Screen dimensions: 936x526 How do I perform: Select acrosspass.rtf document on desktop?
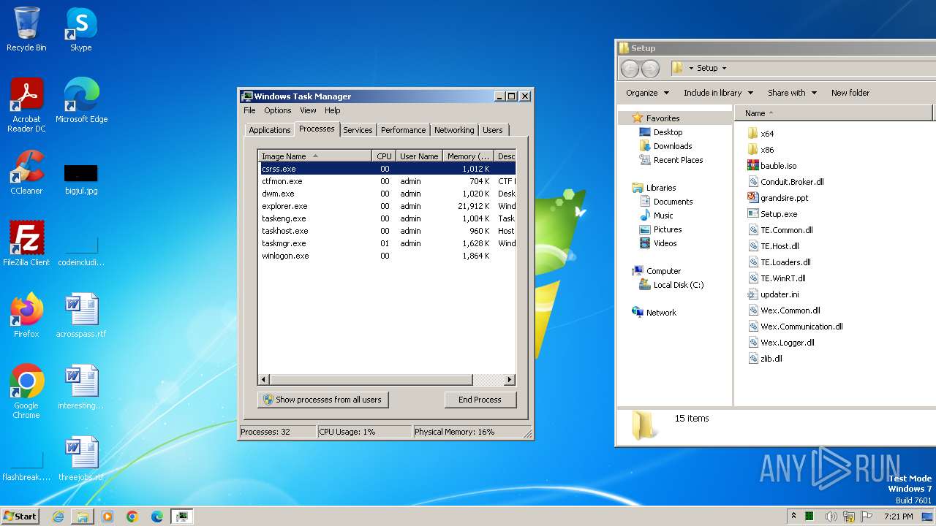[x=81, y=316]
